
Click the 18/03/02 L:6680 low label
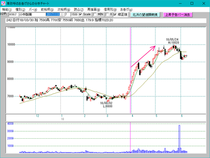(x=106, y=105)
